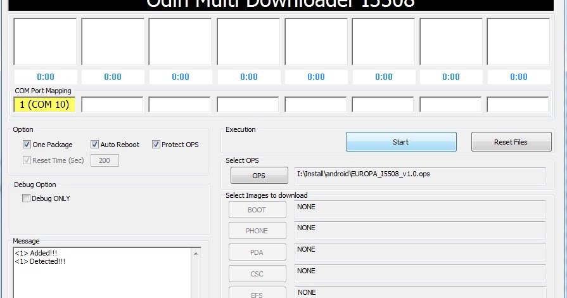567x298 pixels.
Task: Click the EFS file path field NONE
Action: point(420,292)
